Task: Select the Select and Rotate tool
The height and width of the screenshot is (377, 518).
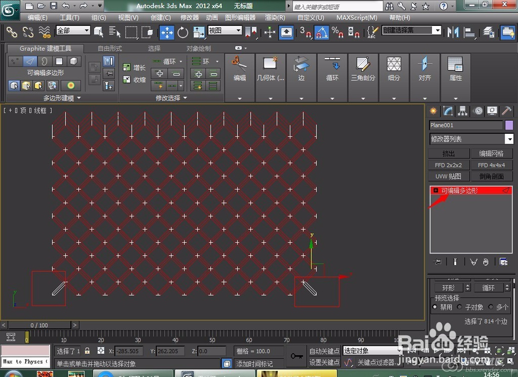Action: pos(183,32)
